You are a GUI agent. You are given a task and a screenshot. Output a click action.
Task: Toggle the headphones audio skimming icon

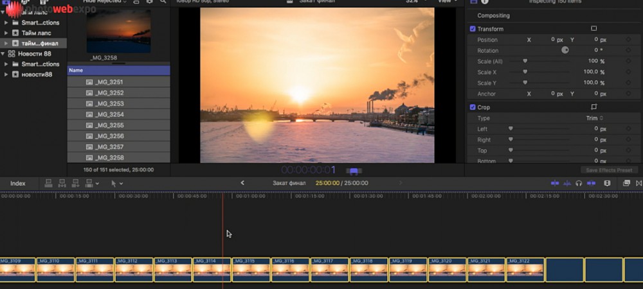click(x=579, y=183)
